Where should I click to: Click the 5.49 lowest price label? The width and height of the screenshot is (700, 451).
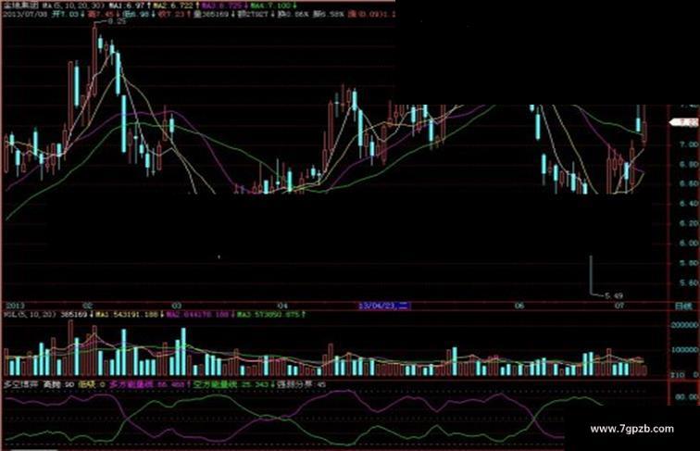614,295
